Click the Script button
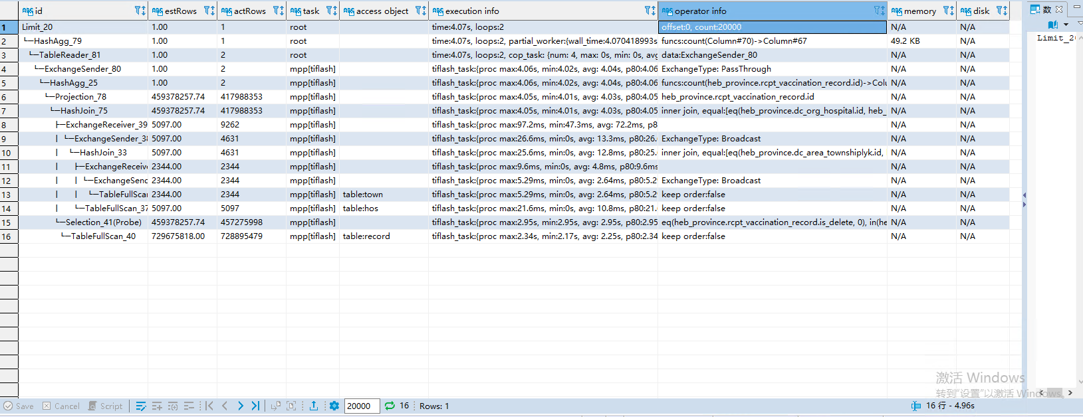 coord(106,406)
